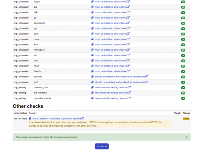This screenshot has width=205, height=152.
Task: Click the book icon beside memory_limit
Action: pos(92,87)
